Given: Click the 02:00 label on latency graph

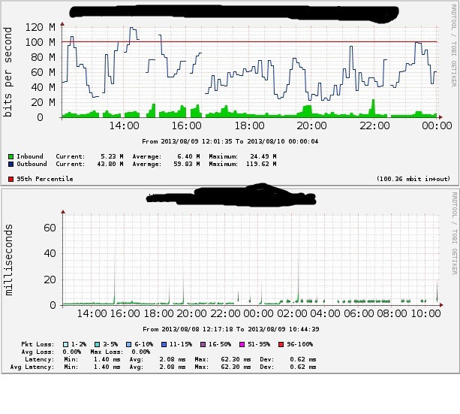Looking at the screenshot, I should 292,313.
